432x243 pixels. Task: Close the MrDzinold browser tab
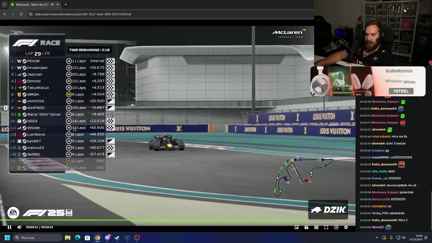pos(57,5)
